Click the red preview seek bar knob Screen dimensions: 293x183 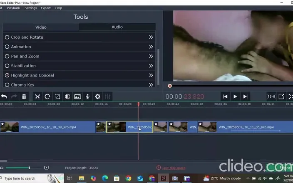[x=170, y=86]
